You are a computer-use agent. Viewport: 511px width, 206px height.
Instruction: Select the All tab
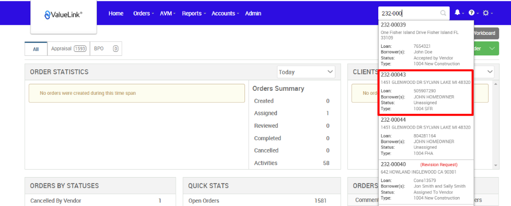(x=36, y=49)
